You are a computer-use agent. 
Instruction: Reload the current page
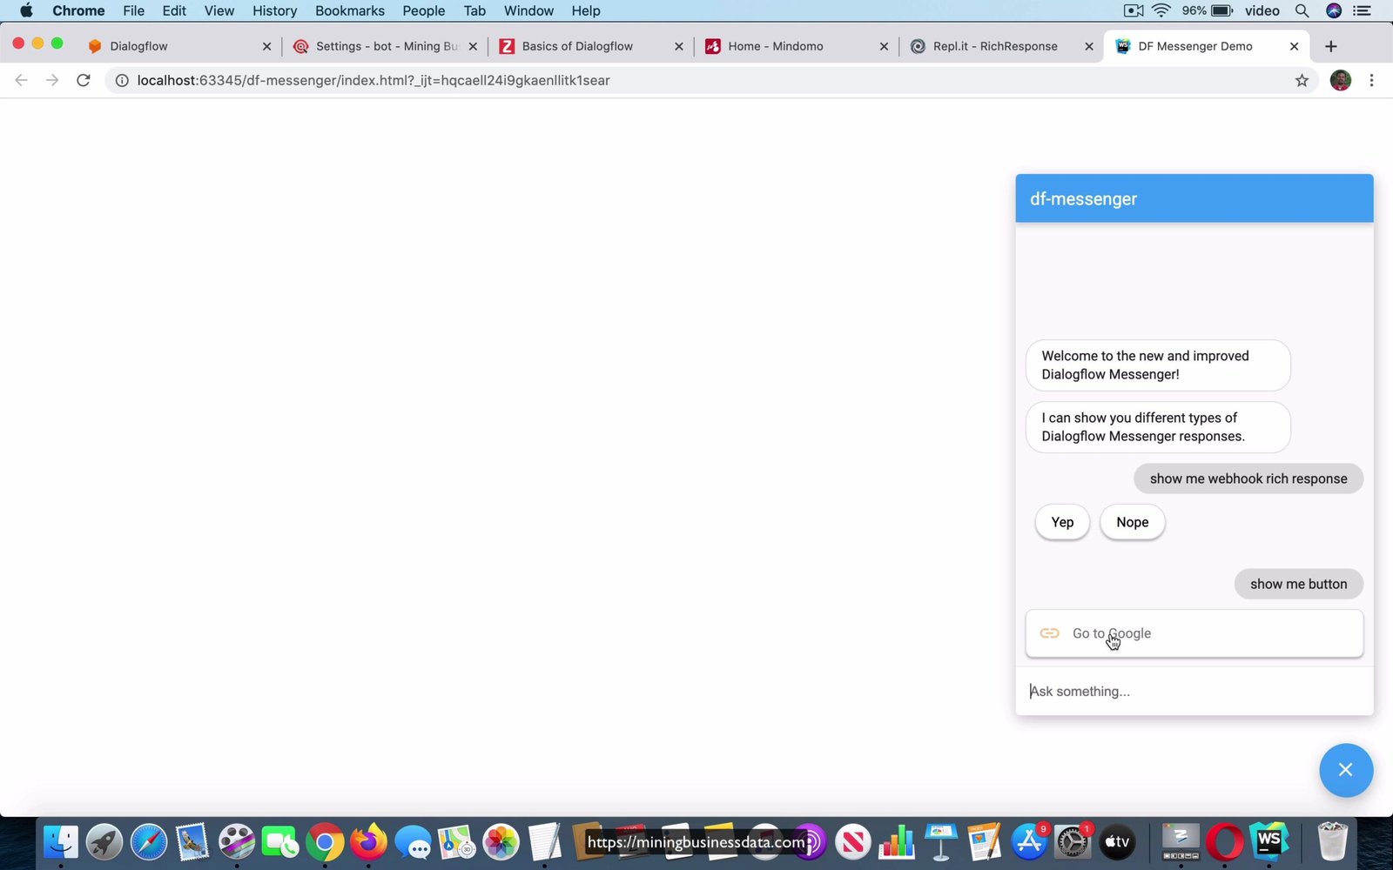tap(84, 80)
